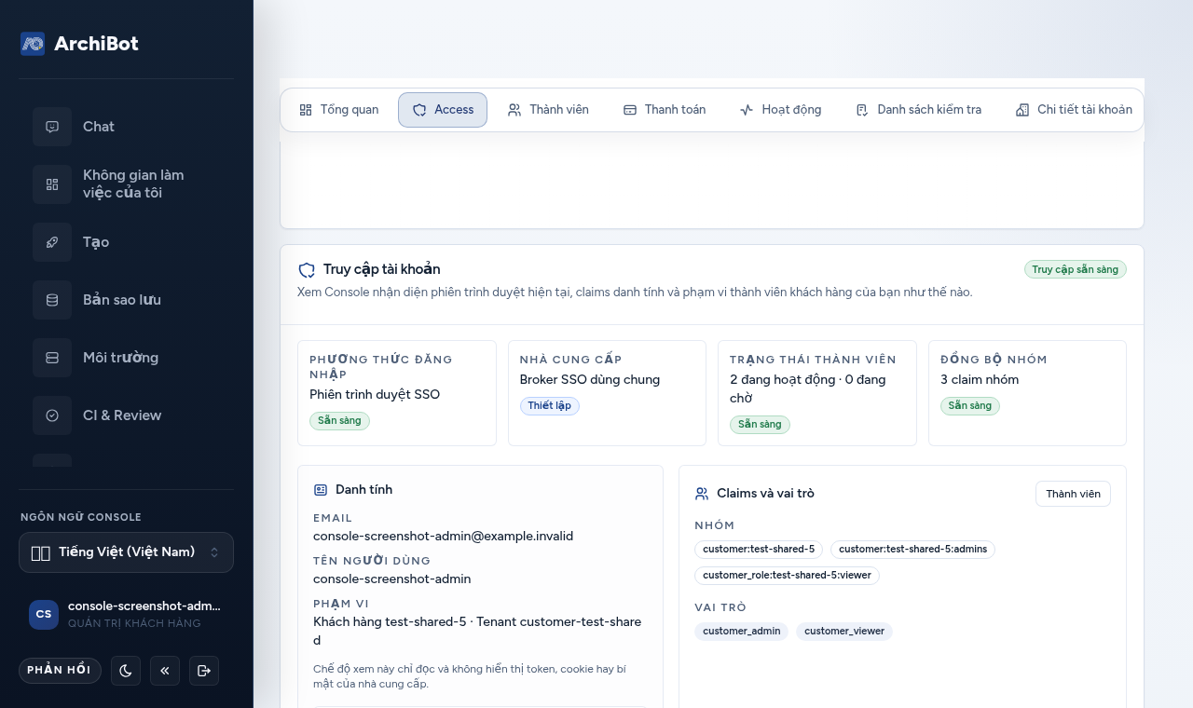Open the Hoạt động tab
The height and width of the screenshot is (708, 1193).
(781, 110)
